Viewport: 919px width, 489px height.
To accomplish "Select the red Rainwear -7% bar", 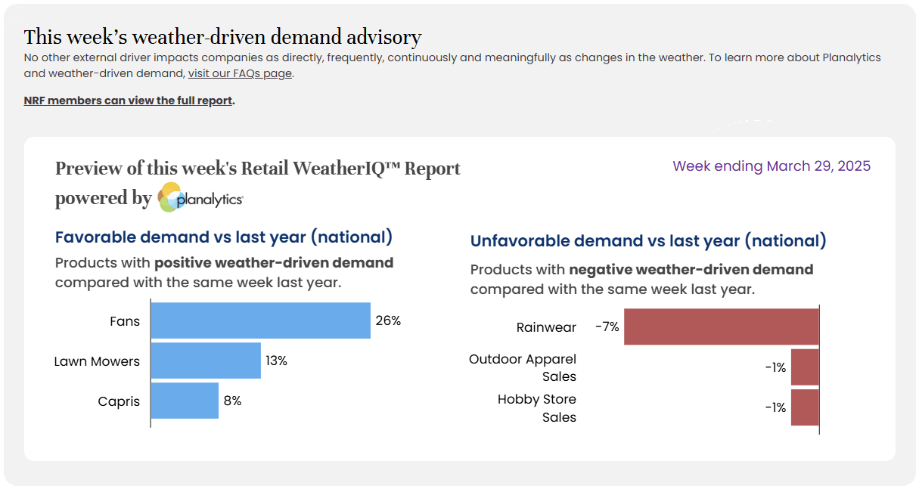I will (x=722, y=327).
